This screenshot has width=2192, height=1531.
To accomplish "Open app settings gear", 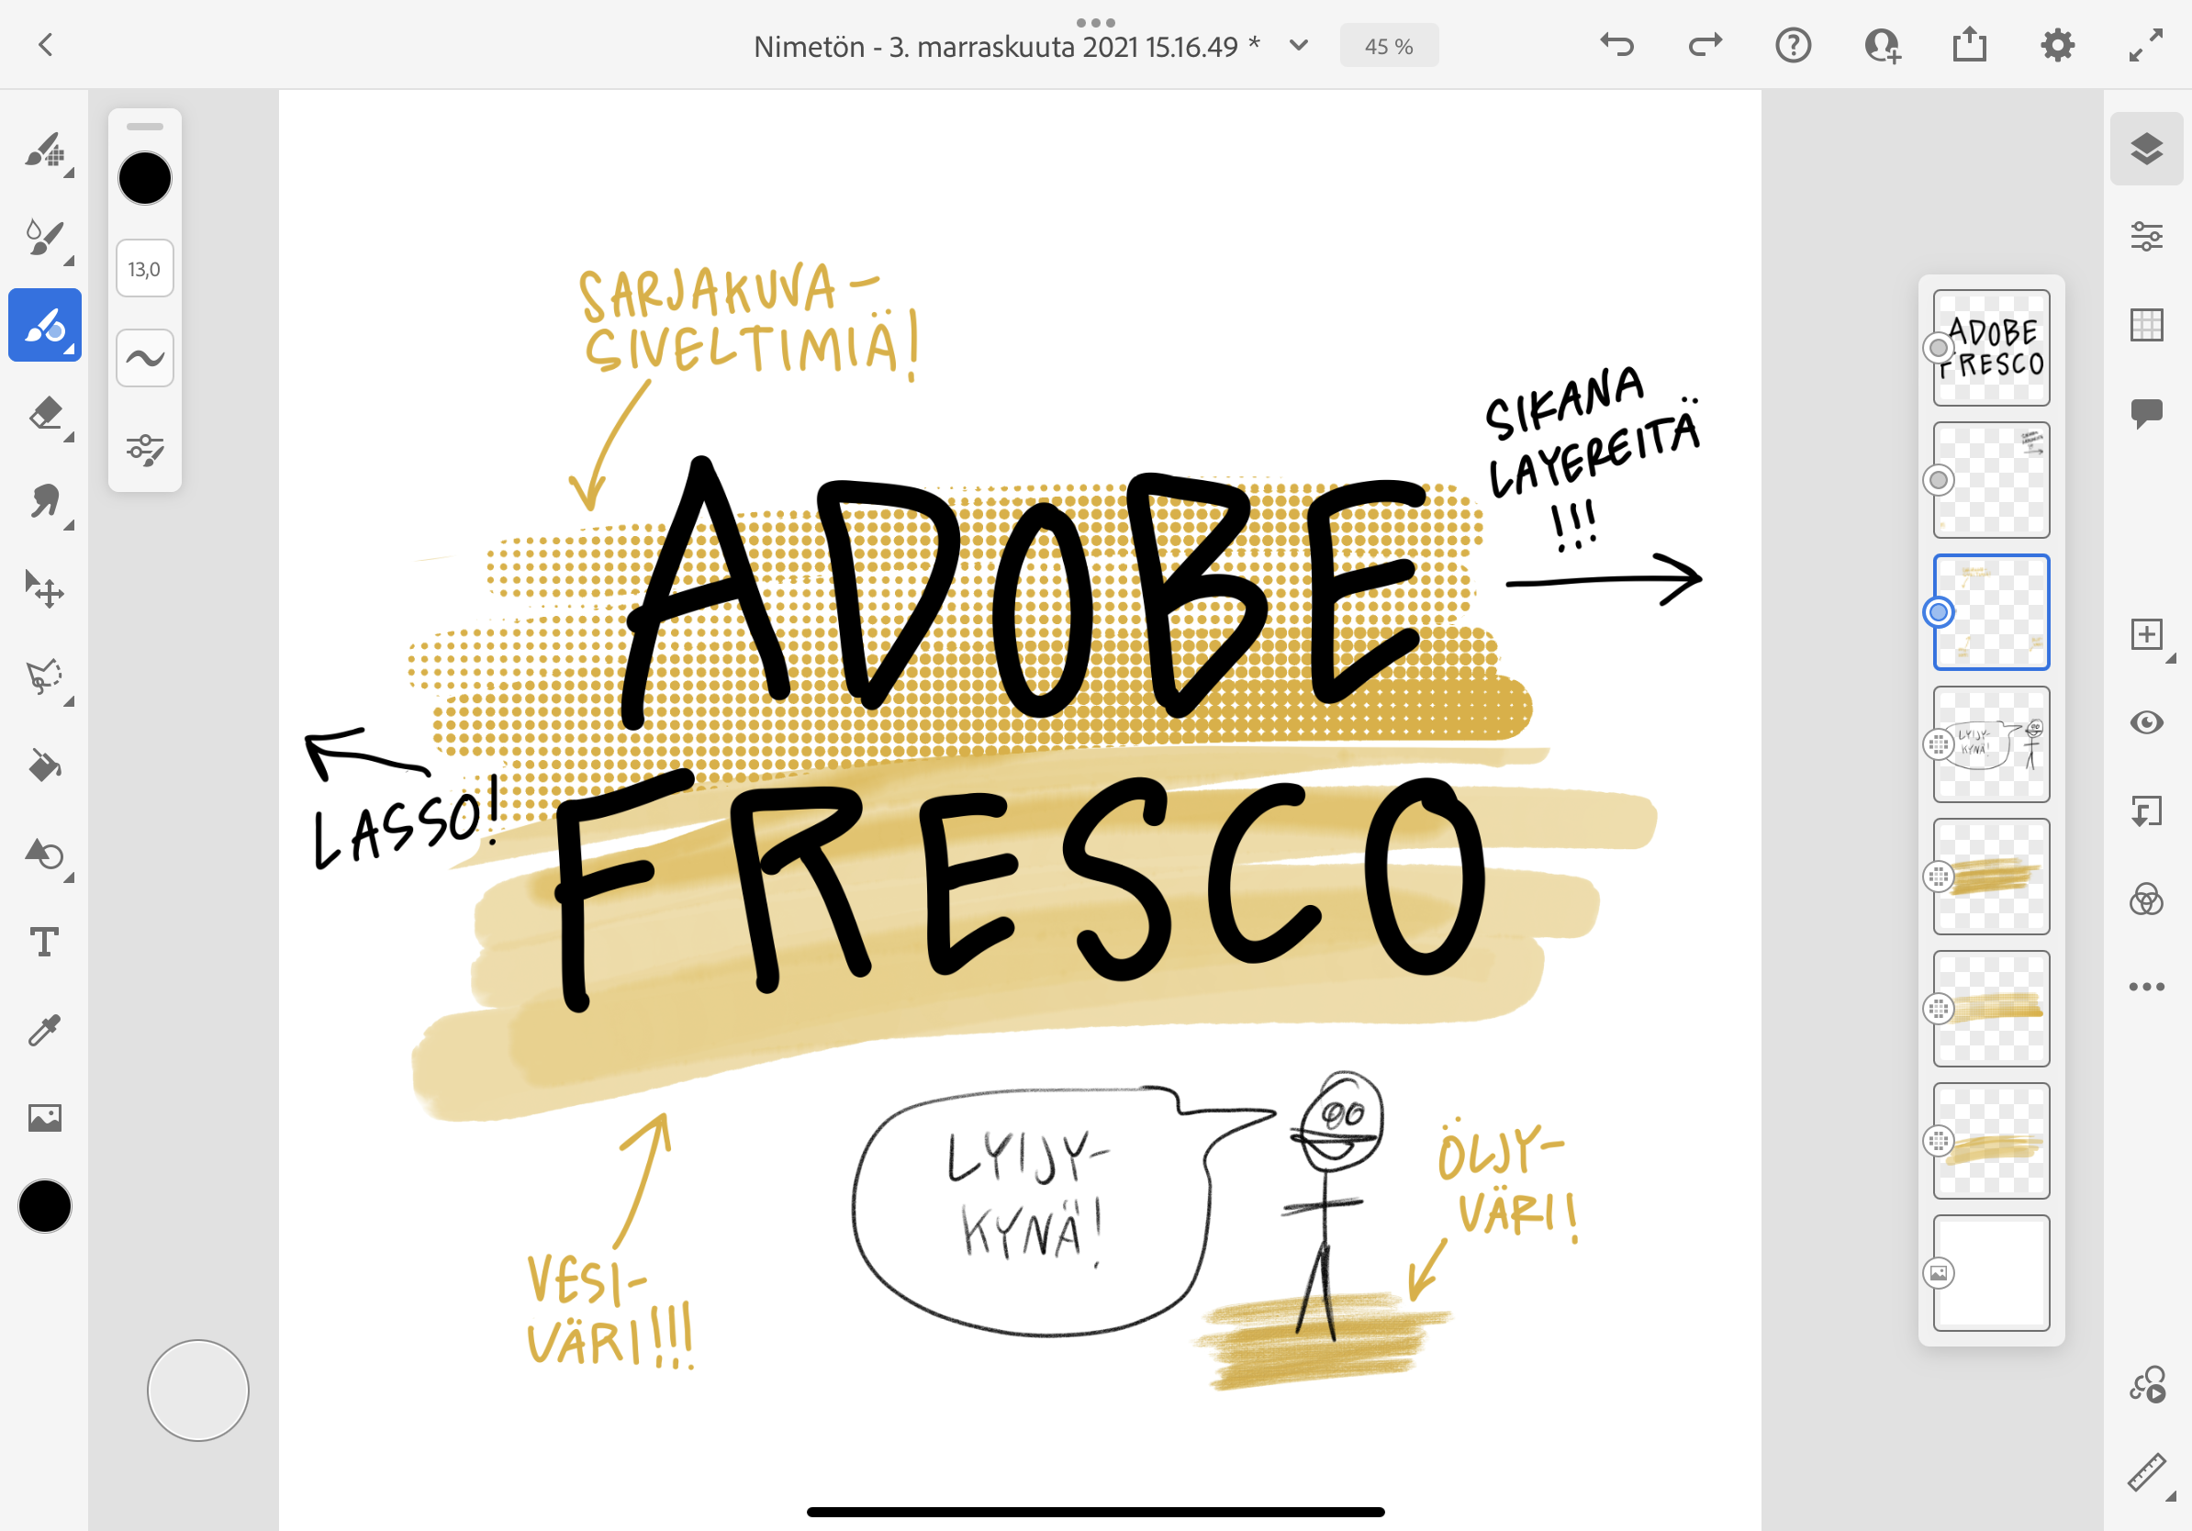I will click(2057, 45).
